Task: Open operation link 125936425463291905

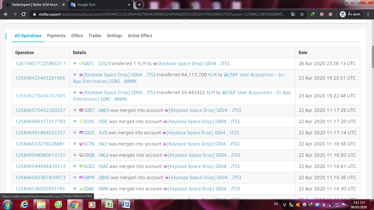Action: tap(40, 78)
